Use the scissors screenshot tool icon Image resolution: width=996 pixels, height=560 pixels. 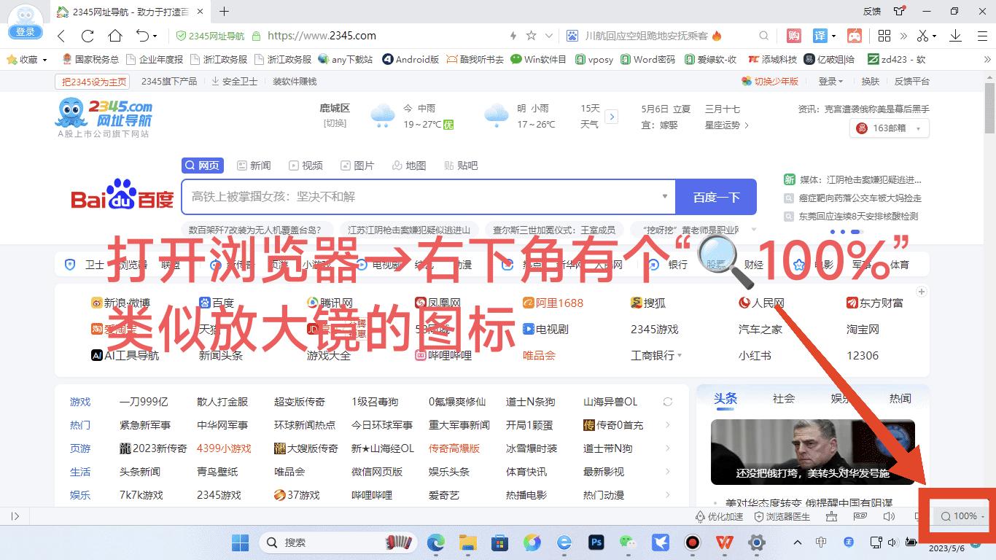pos(922,35)
